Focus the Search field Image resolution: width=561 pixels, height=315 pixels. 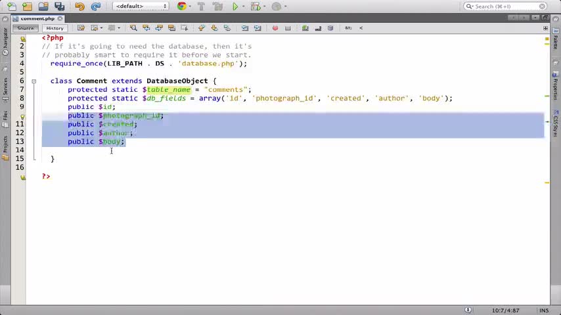(x=505, y=7)
